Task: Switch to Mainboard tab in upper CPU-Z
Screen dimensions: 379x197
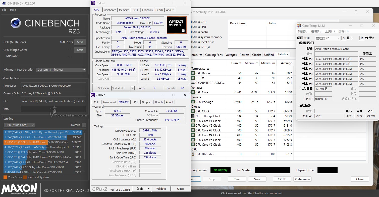Action: pyautogui.click(x=110, y=10)
